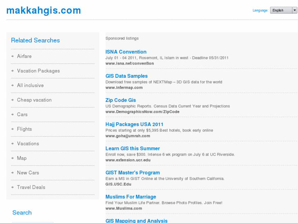Visit the Zip Code Gis listing
This screenshot has width=298, height=223.
pos(121,100)
